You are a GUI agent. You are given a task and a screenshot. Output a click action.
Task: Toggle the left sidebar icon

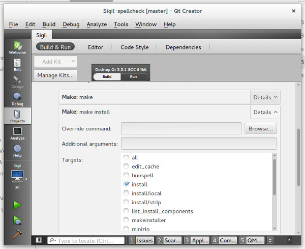pos(39,240)
